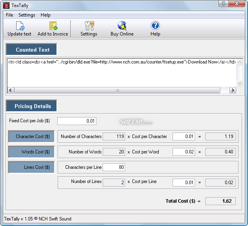Click the Cost per Line input field
Screen dimensions: 248x226
[184, 183]
